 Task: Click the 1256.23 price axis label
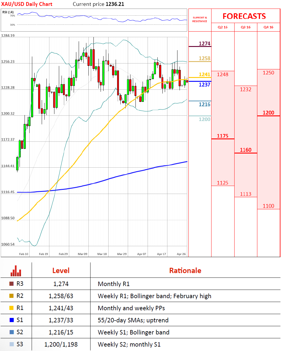click(8, 62)
